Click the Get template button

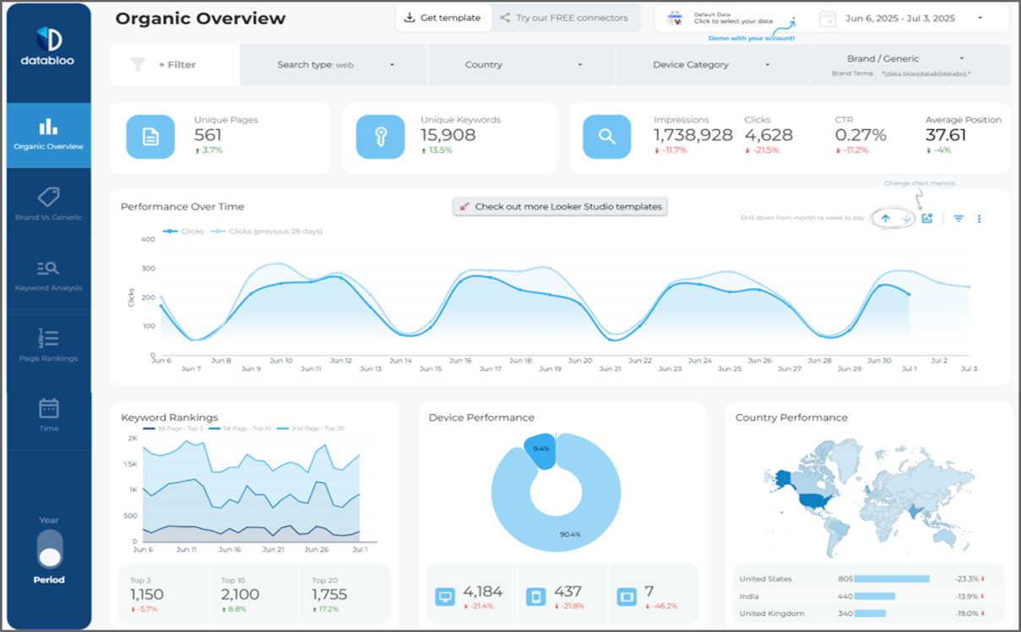tap(443, 17)
